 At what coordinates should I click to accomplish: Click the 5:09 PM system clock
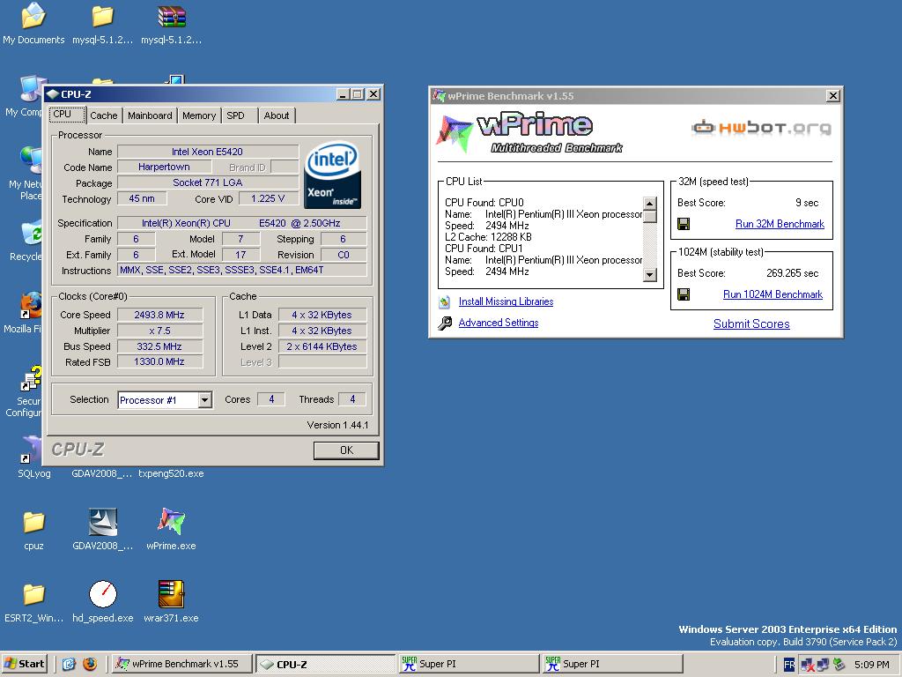click(x=871, y=665)
